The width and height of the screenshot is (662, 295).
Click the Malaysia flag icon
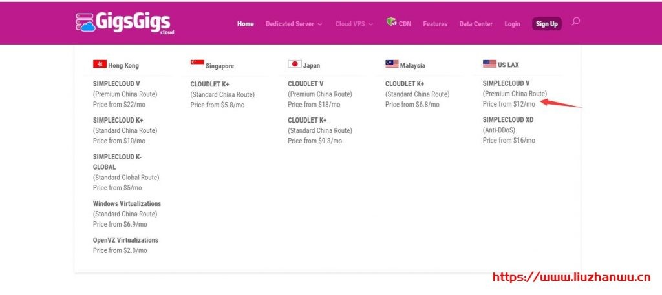pyautogui.click(x=392, y=65)
